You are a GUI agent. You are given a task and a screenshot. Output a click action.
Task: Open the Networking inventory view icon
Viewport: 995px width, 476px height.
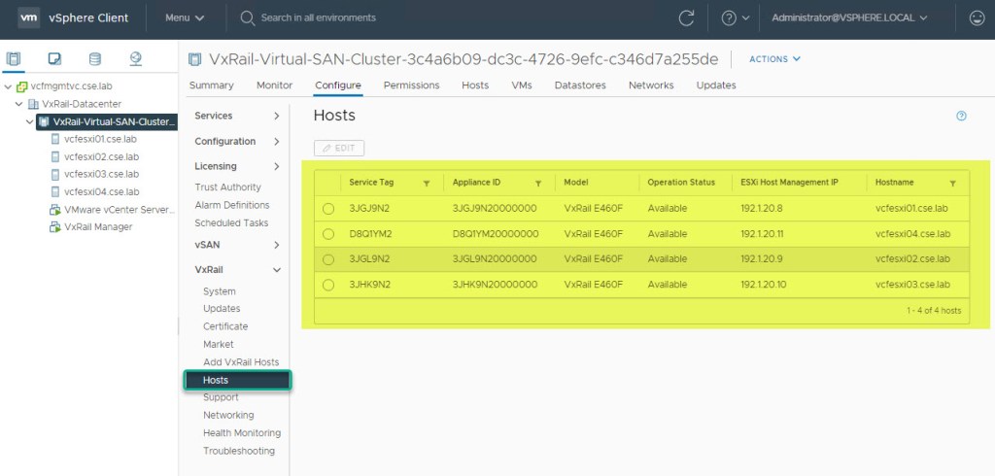click(x=135, y=59)
